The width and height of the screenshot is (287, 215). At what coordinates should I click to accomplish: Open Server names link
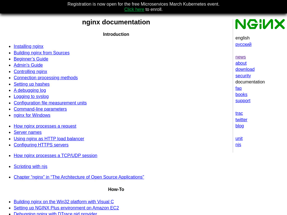coord(28,132)
